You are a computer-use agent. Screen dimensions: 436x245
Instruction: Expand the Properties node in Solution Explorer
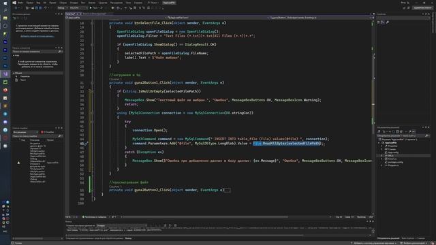381,146
